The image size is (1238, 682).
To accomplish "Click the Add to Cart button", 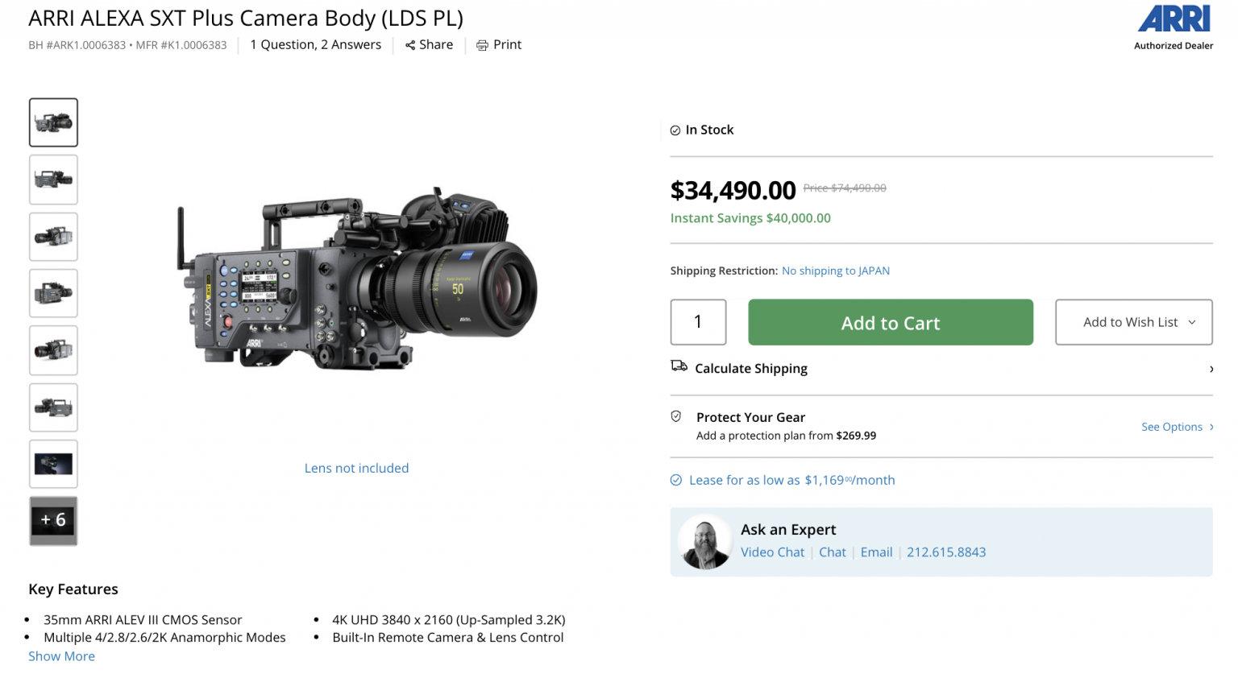I will pos(890,322).
